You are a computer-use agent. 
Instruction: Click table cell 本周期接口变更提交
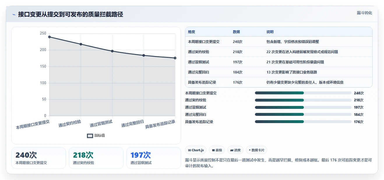[204, 42]
